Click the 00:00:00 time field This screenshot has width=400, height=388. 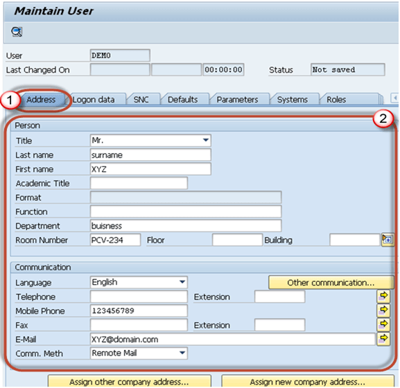click(223, 69)
